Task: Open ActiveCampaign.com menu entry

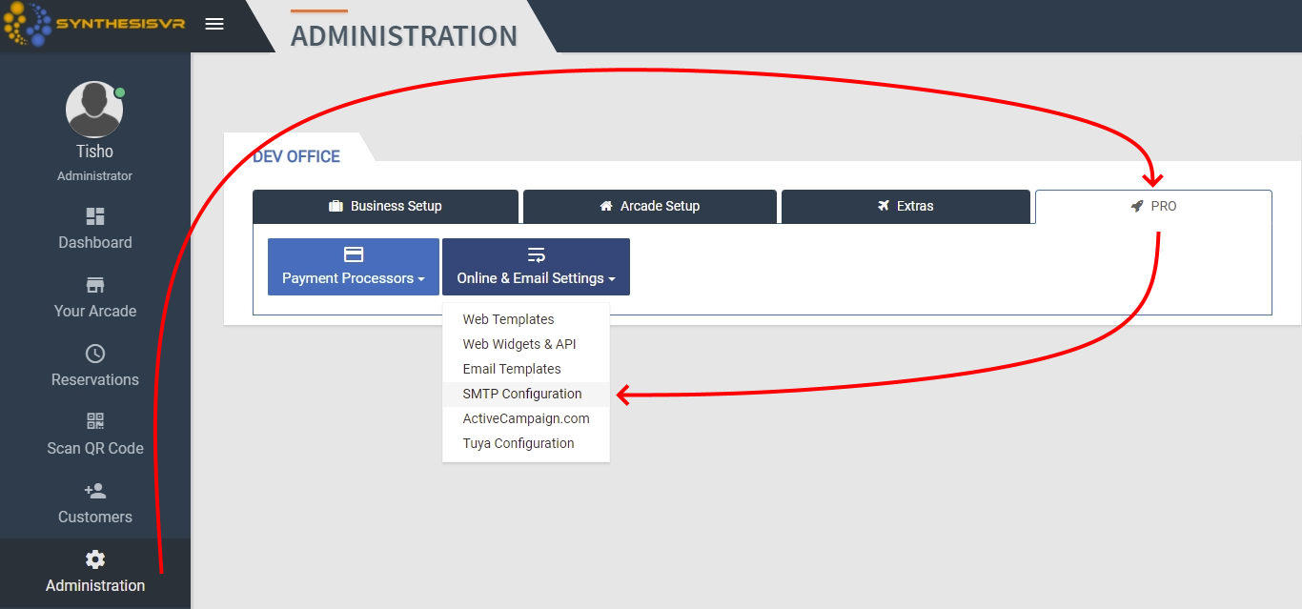Action: click(526, 418)
